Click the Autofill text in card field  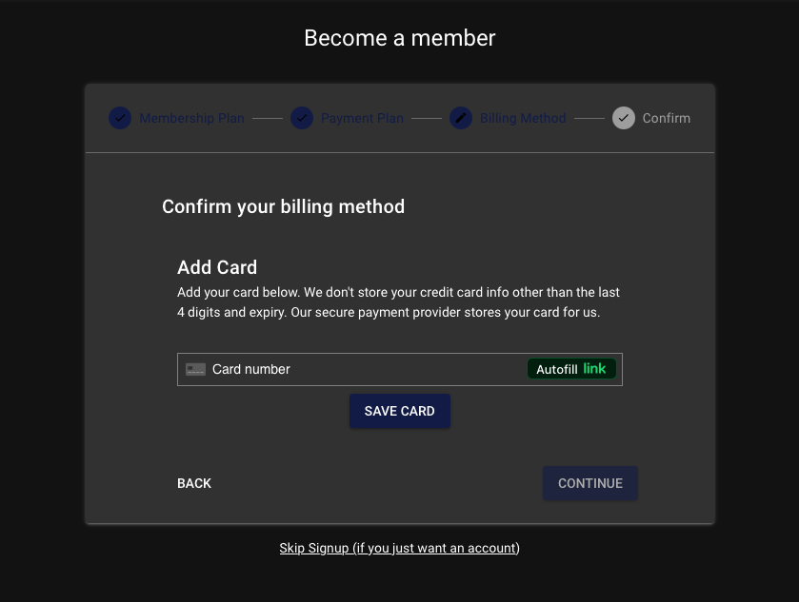[556, 369]
